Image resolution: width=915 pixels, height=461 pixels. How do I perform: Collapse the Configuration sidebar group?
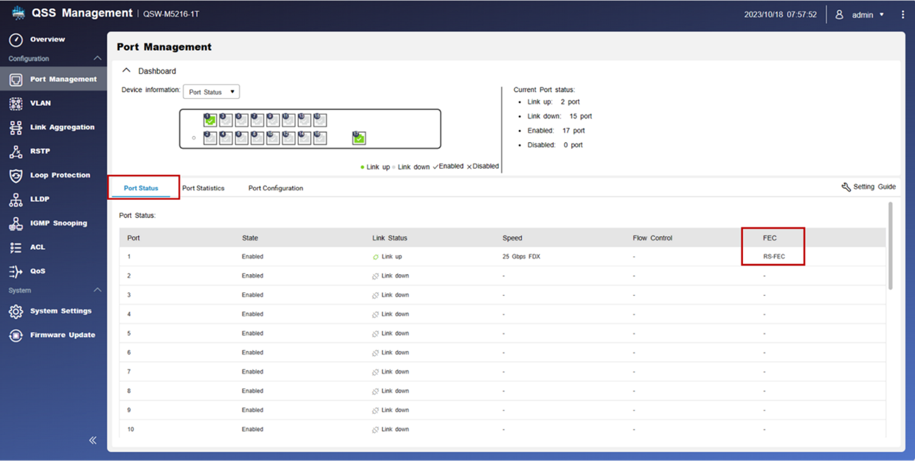pyautogui.click(x=97, y=59)
